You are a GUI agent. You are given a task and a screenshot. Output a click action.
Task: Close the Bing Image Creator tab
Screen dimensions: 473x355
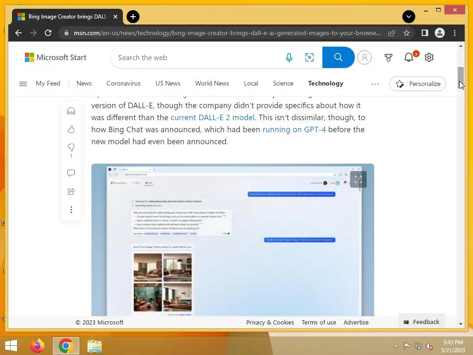point(115,17)
